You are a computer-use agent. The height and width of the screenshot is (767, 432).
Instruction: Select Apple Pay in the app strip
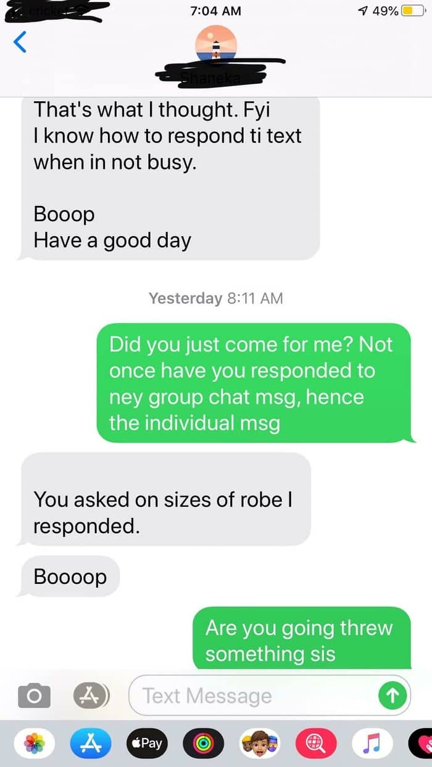tap(147, 744)
